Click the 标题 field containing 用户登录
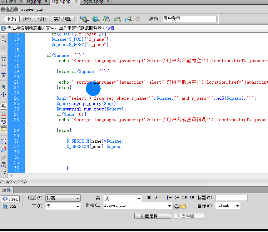This screenshot has height=232, width=268. point(189,19)
